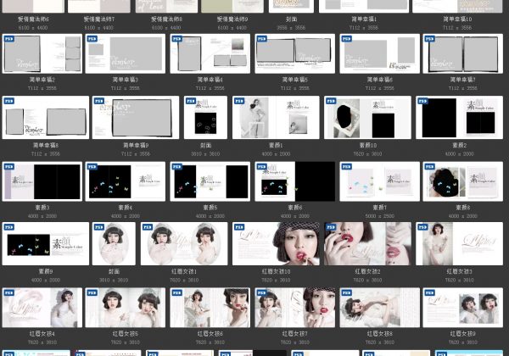Click the 爱情魔法师6 file name label
This screenshot has height=356, width=509.
(x=31, y=19)
